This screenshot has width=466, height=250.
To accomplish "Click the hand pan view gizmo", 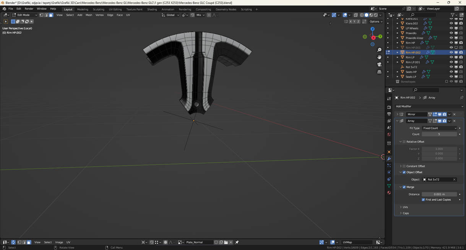I will 379,57.
